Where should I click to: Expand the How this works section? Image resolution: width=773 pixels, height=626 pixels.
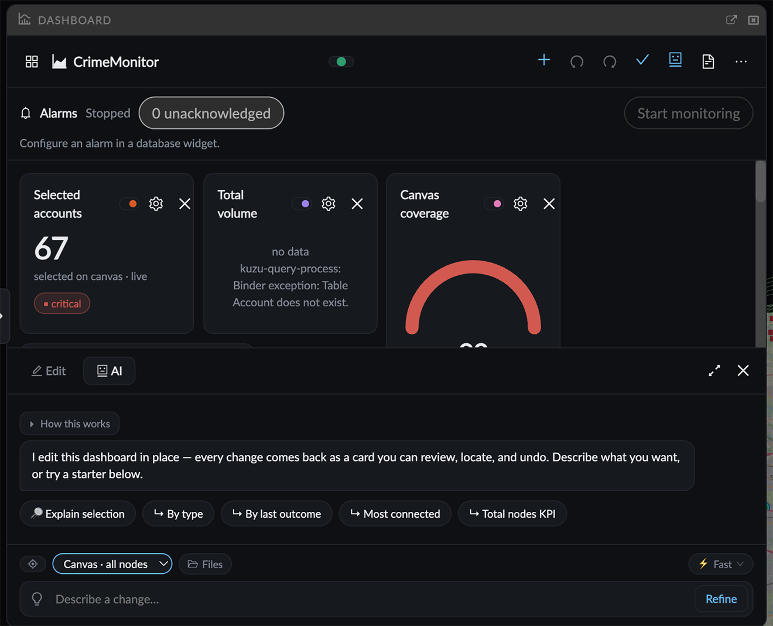tap(70, 423)
